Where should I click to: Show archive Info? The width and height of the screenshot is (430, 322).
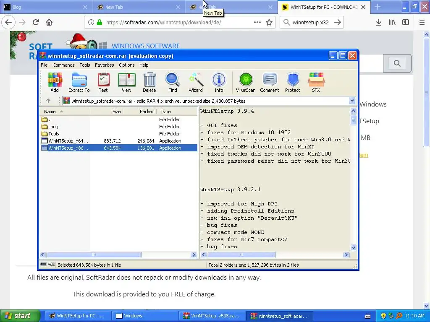tap(219, 82)
